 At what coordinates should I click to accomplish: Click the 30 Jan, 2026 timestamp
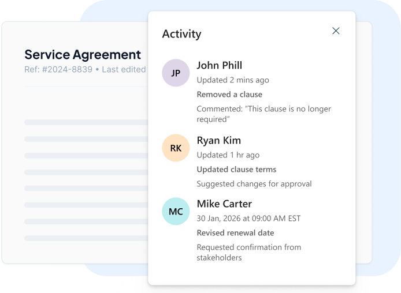coord(248,219)
